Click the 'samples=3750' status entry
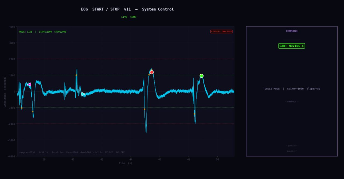The width and height of the screenshot is (344, 179). coord(27,152)
